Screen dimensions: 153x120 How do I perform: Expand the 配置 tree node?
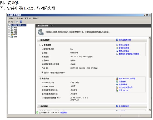point(9,34)
